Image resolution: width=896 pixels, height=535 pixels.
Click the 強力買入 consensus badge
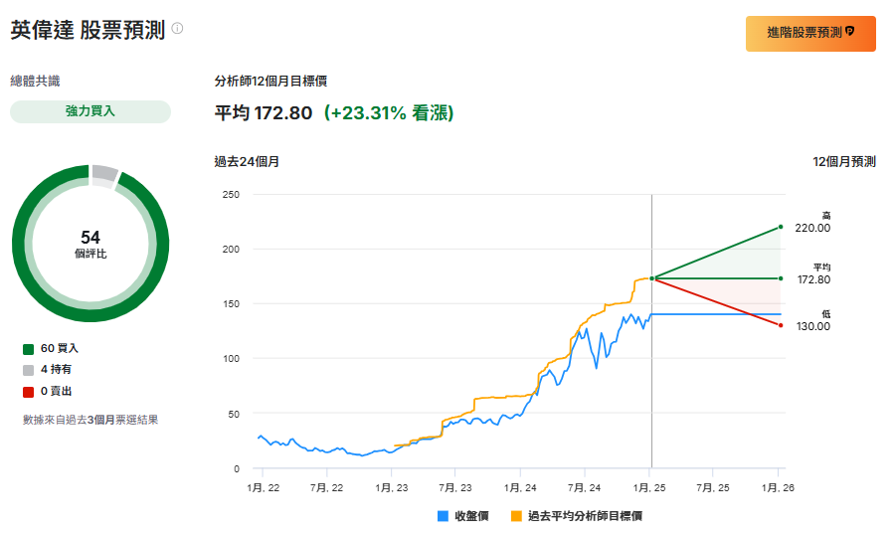(90, 111)
